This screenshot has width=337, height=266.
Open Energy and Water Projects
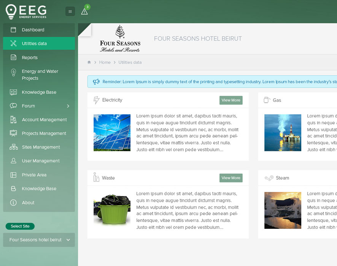[39, 75]
